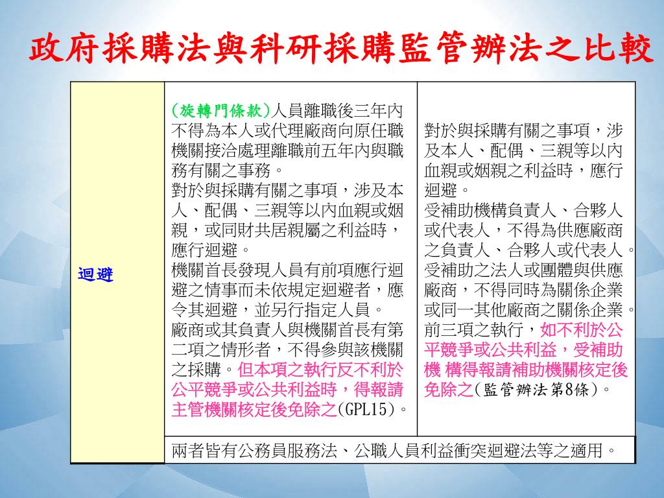
Task: Click the line 廠商或其負責人與機關首長有第
Action: coord(287,330)
